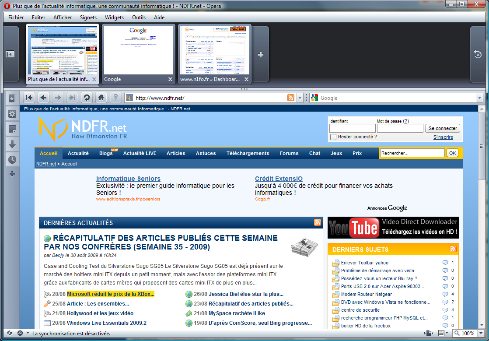Click the 'Se connecter' button
The height and width of the screenshot is (341, 489).
(443, 128)
